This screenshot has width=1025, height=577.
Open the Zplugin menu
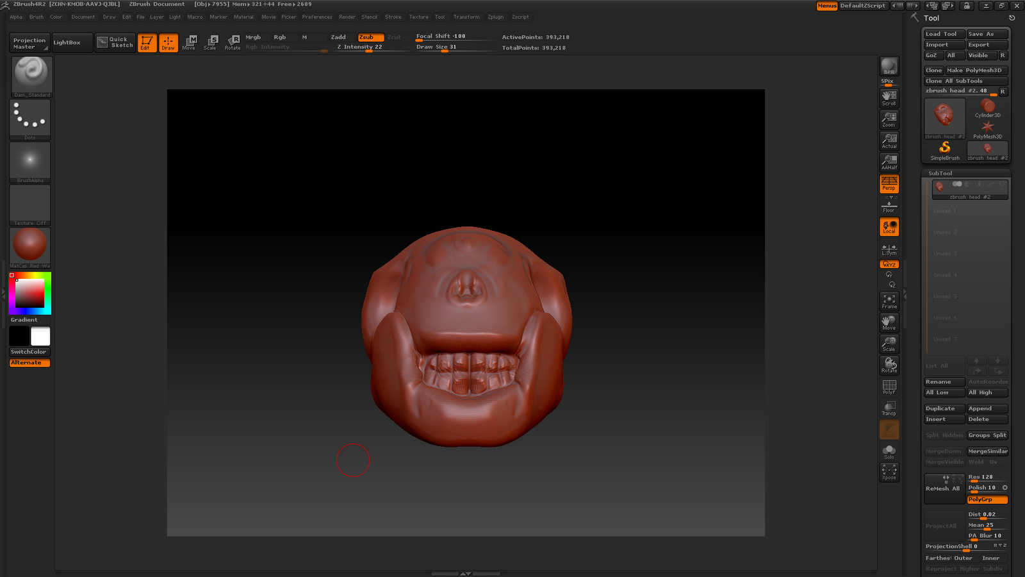(495, 17)
